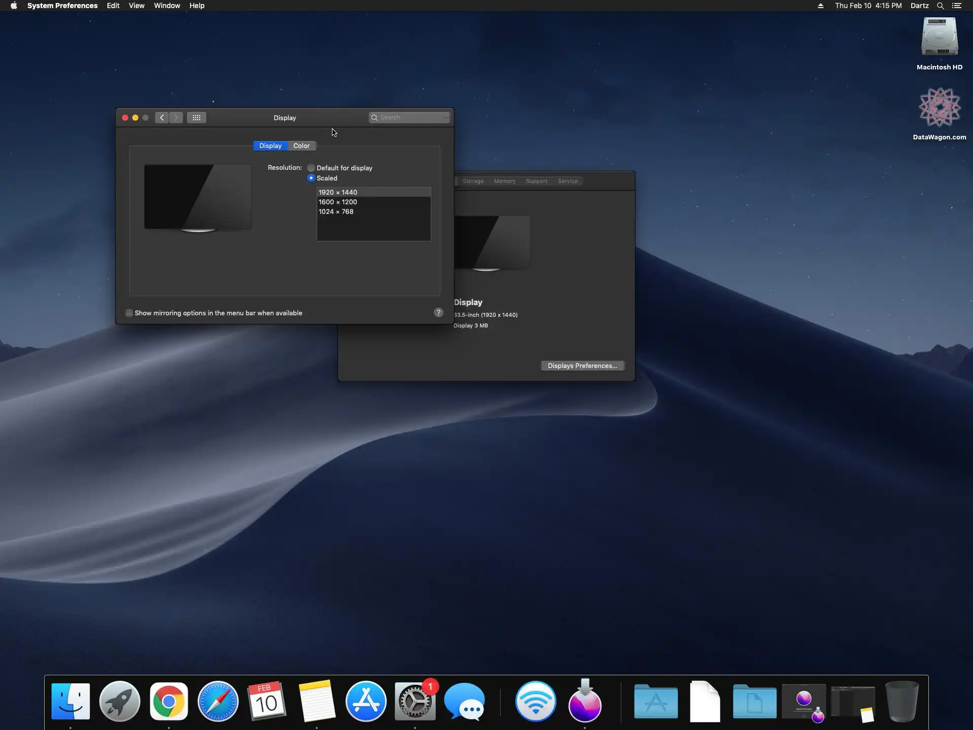This screenshot has height=730, width=973.
Task: Launch App Store from the dock
Action: pyautogui.click(x=366, y=702)
